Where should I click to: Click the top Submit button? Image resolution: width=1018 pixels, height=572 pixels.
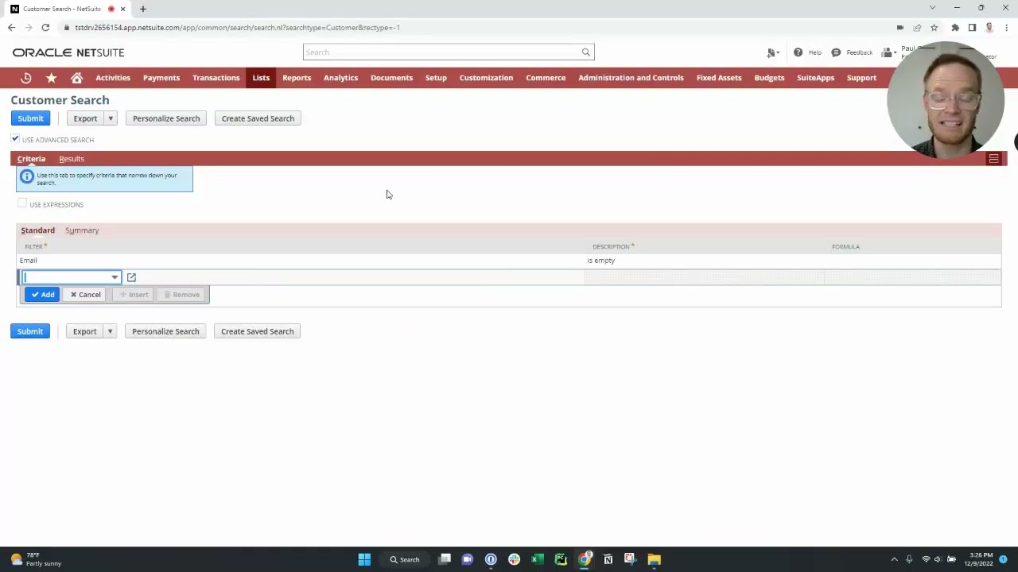point(30,118)
